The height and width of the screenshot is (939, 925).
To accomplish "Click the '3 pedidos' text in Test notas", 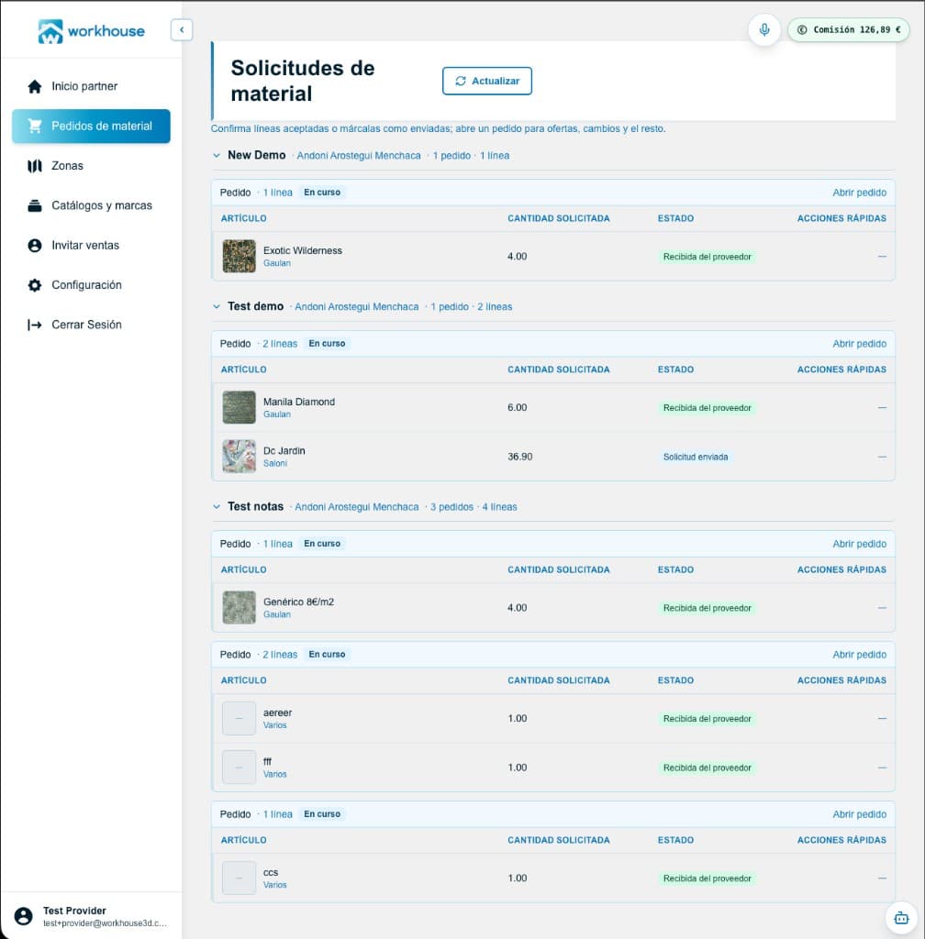I will click(x=451, y=506).
